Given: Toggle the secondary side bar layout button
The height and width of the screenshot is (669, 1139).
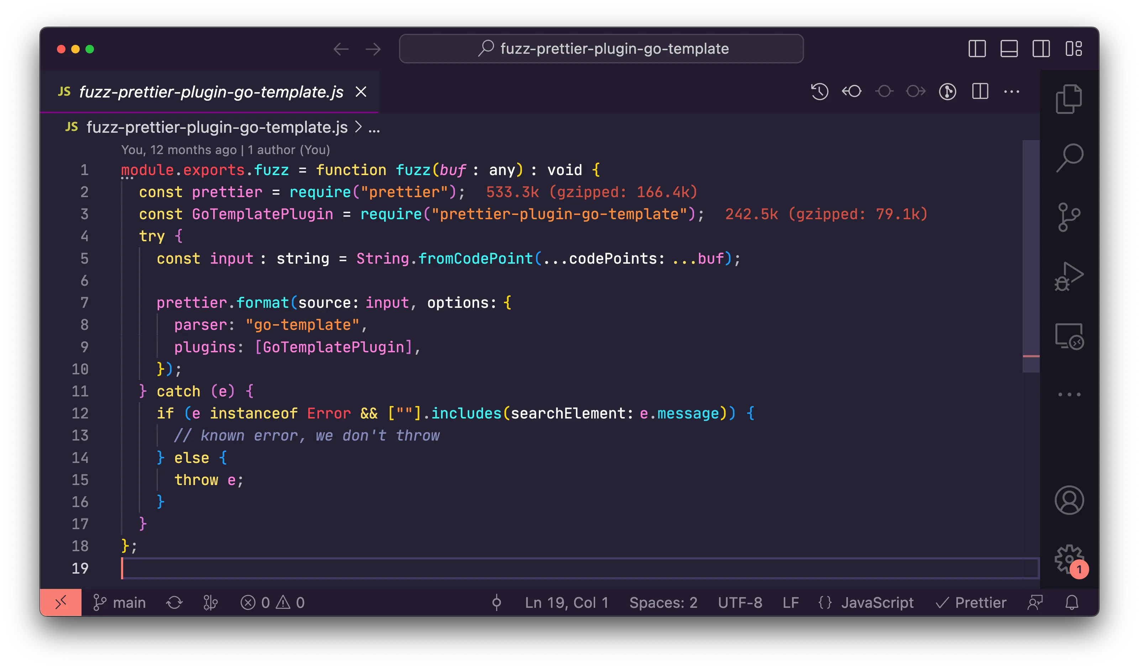Looking at the screenshot, I should [x=1041, y=49].
